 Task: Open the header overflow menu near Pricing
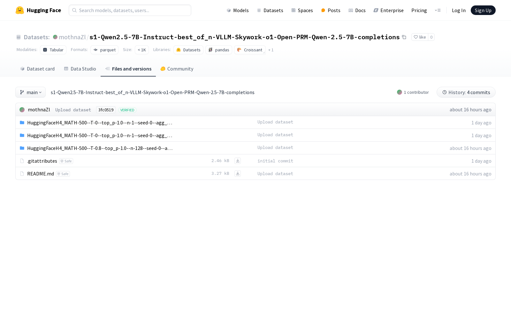coord(438,10)
